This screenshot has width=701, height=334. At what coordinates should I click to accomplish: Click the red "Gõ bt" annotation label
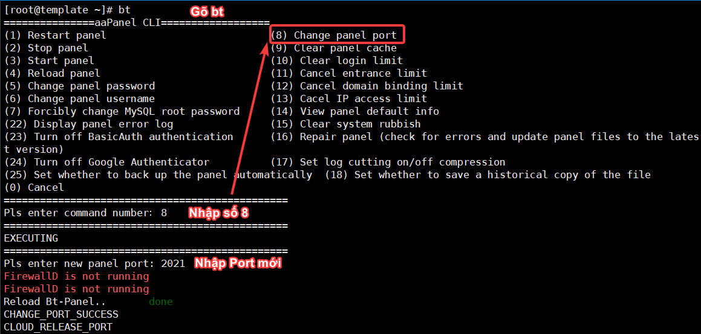click(207, 12)
